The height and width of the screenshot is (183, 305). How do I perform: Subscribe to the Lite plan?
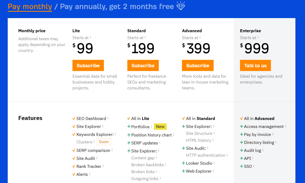[x=88, y=65]
